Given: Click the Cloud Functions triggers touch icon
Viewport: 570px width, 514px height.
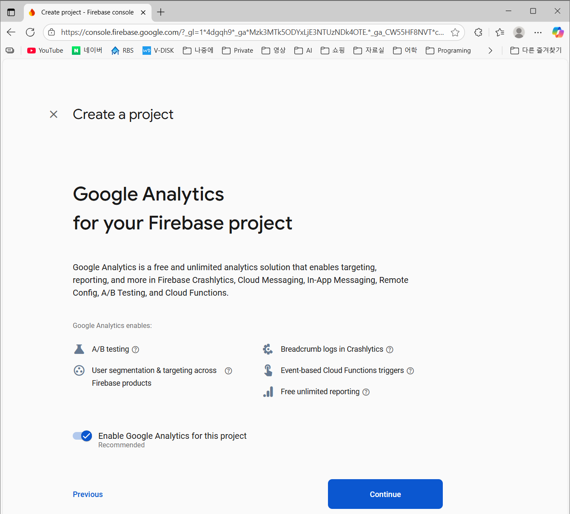Looking at the screenshot, I should point(268,370).
